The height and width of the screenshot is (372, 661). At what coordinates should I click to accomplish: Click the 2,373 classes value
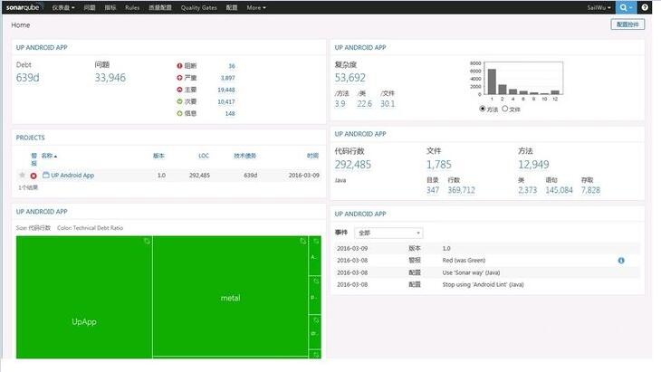pos(528,190)
